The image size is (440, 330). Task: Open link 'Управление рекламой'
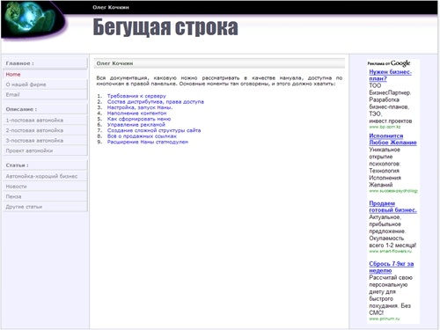(x=136, y=125)
